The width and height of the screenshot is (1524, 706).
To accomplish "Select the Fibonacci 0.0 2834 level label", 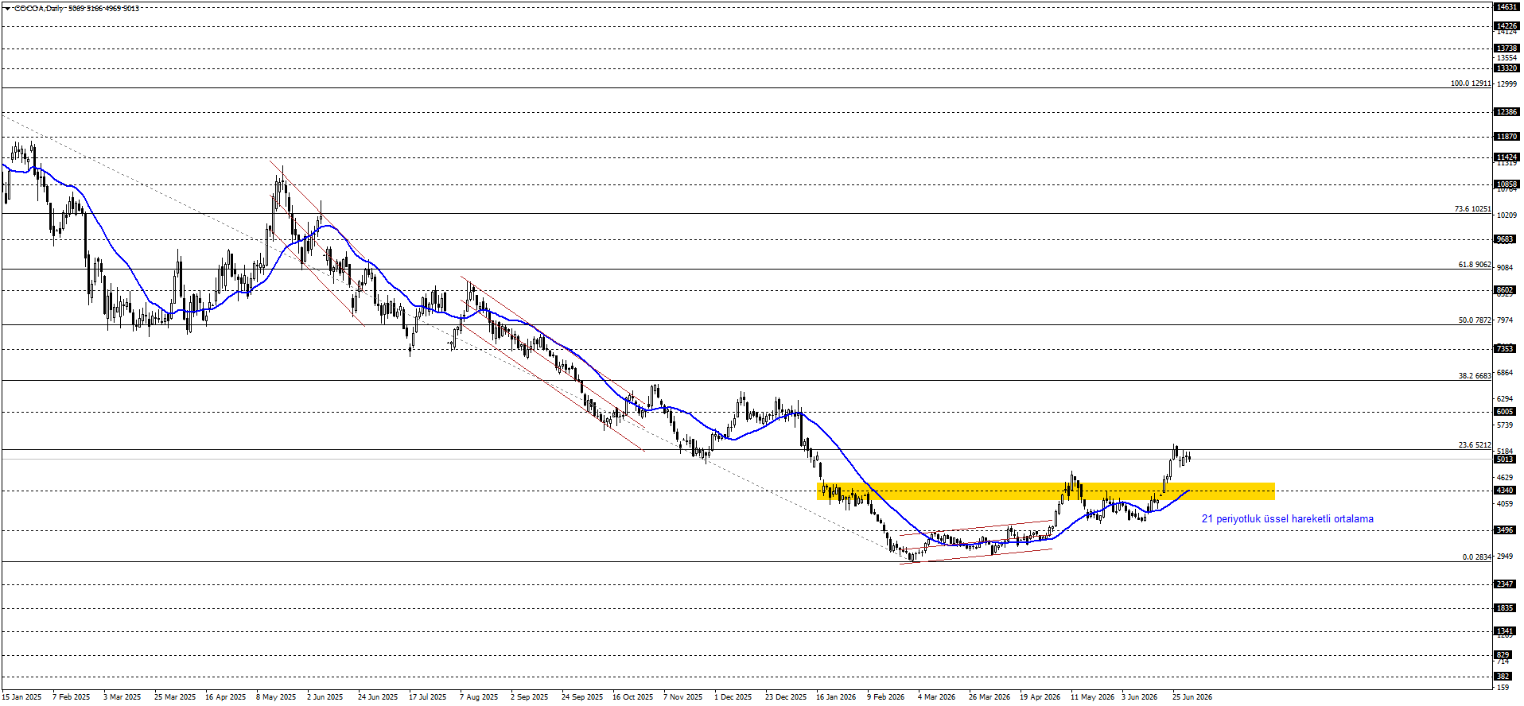I will pos(1476,557).
